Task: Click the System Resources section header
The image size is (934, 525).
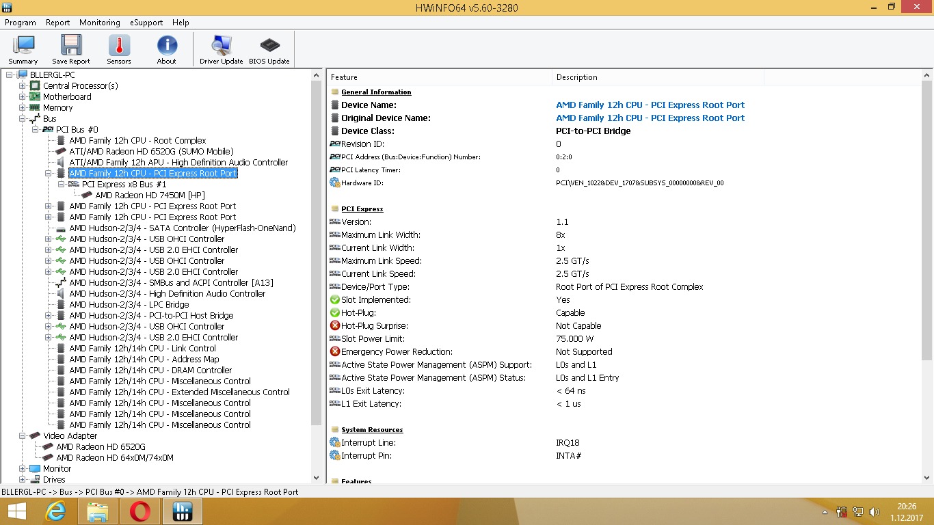Action: tap(372, 429)
